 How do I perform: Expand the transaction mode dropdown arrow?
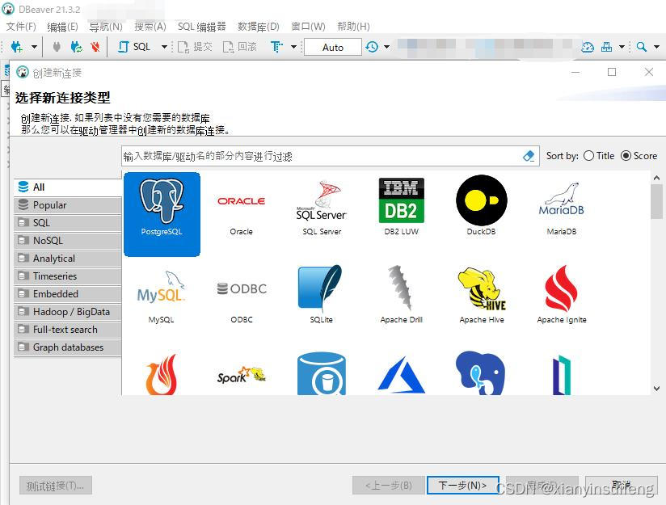tap(293, 47)
